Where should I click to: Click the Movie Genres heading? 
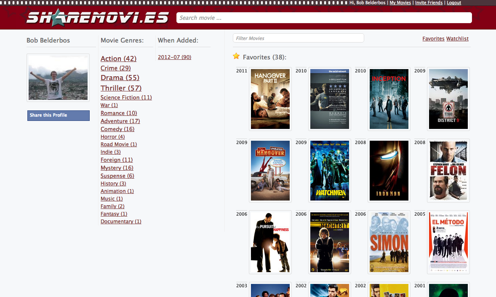point(122,40)
